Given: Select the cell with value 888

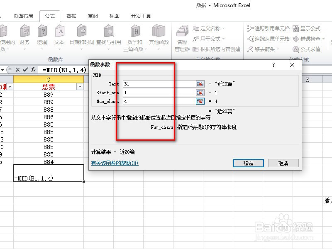Looking at the screenshot, I should click(x=49, y=110).
